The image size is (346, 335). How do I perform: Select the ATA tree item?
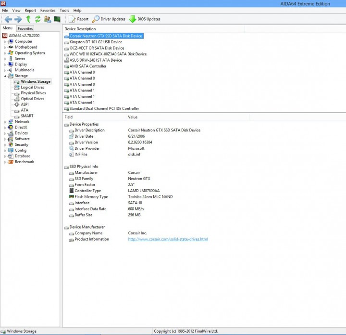[25, 110]
